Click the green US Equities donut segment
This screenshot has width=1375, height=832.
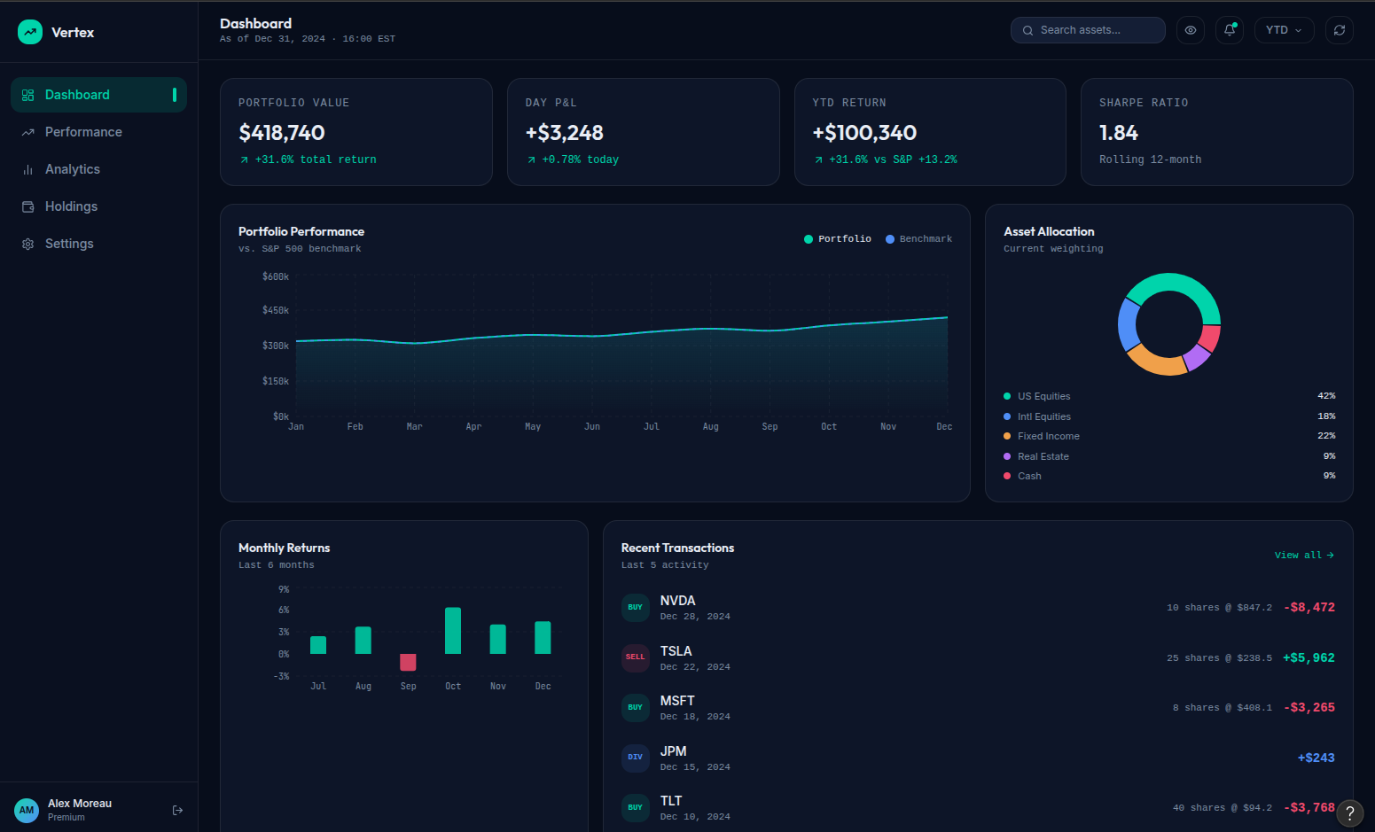click(1184, 284)
